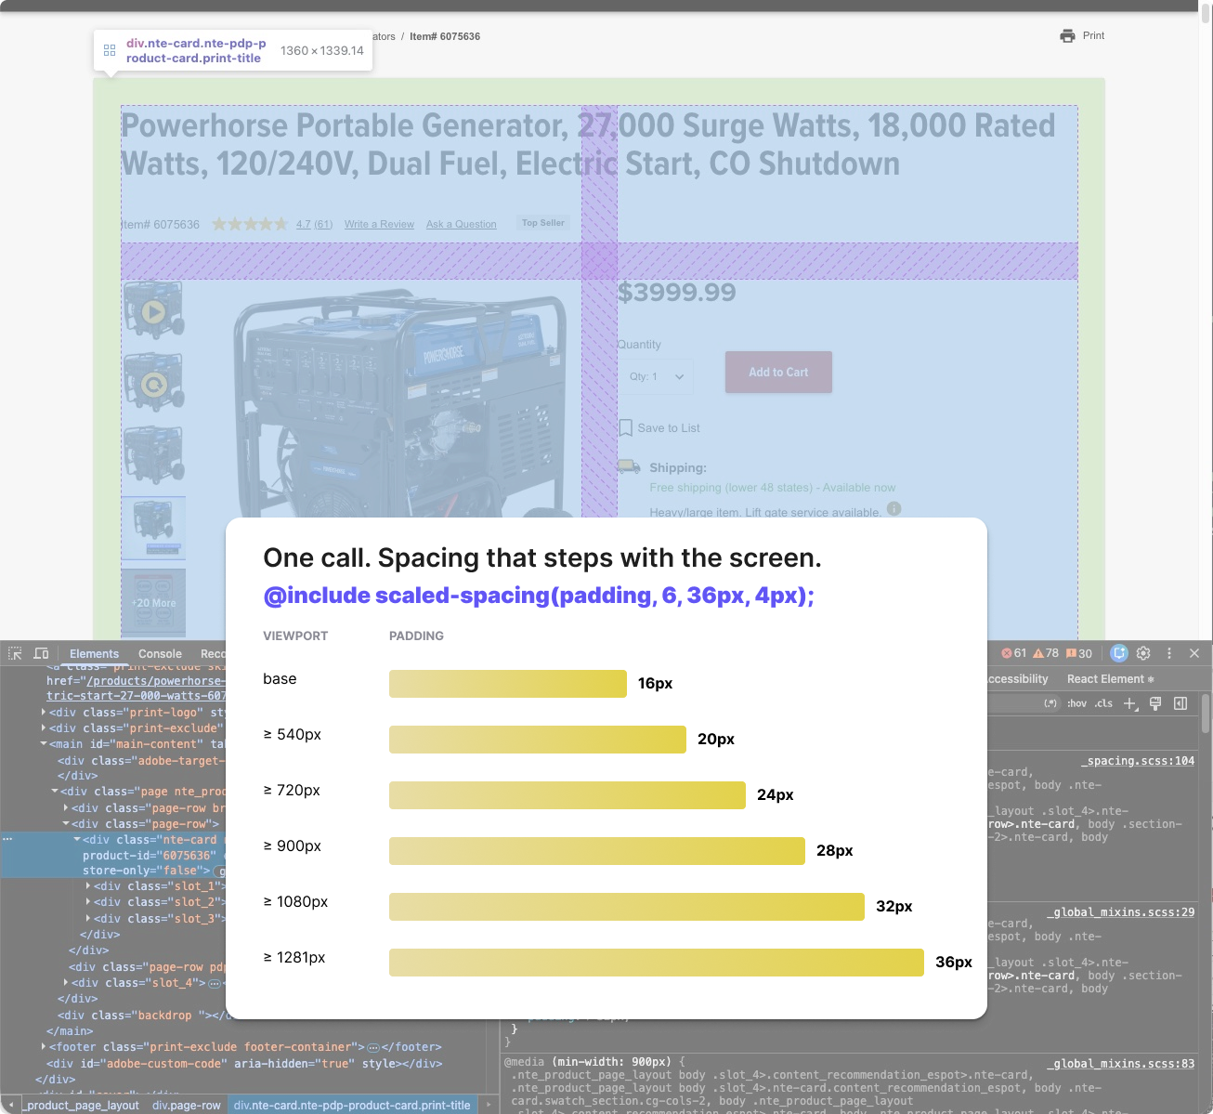Click the ellipsis badge in the slot_4 row
The width and height of the screenshot is (1213, 1114).
[215, 983]
